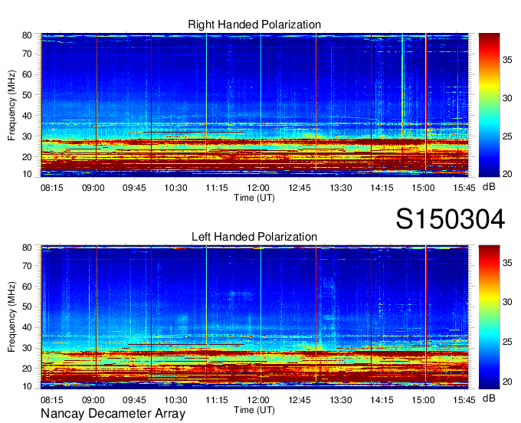Click the "60" frequency tick on the Right Handed plot

point(27,74)
